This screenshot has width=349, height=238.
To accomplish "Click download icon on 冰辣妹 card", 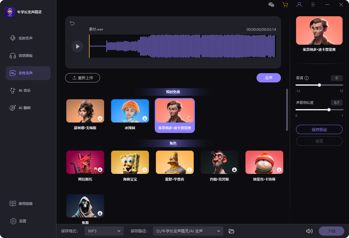I will (x=145, y=118).
